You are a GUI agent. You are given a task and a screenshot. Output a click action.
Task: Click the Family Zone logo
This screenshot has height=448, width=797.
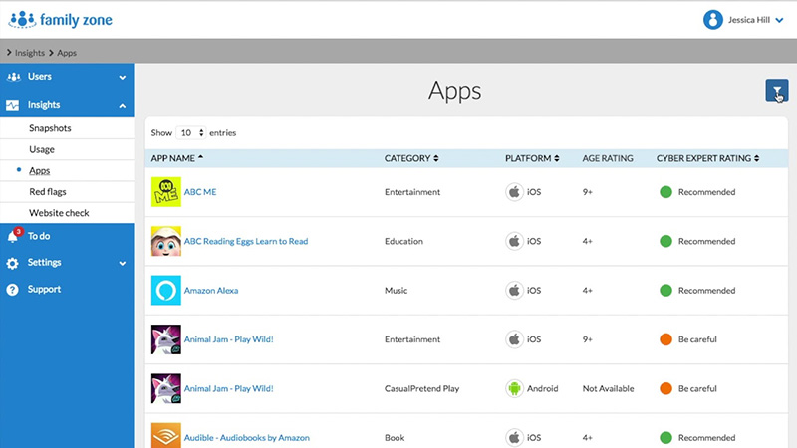[63, 19]
